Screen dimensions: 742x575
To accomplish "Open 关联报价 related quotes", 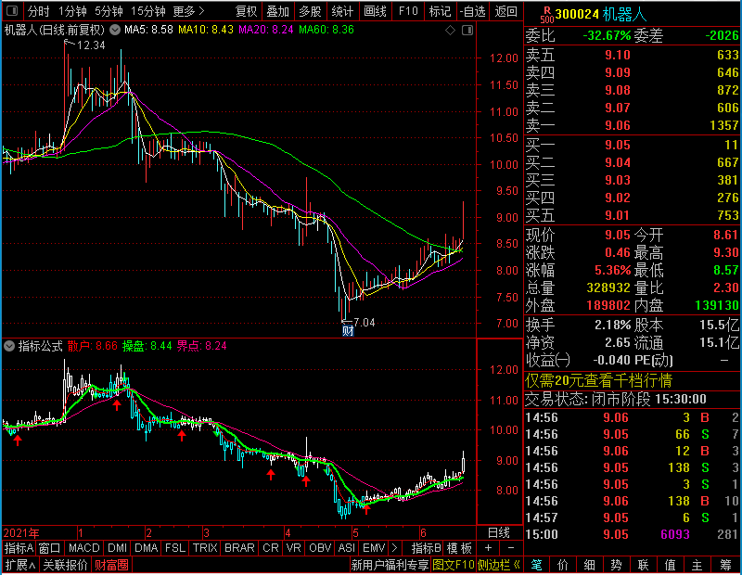I will click(x=65, y=565).
